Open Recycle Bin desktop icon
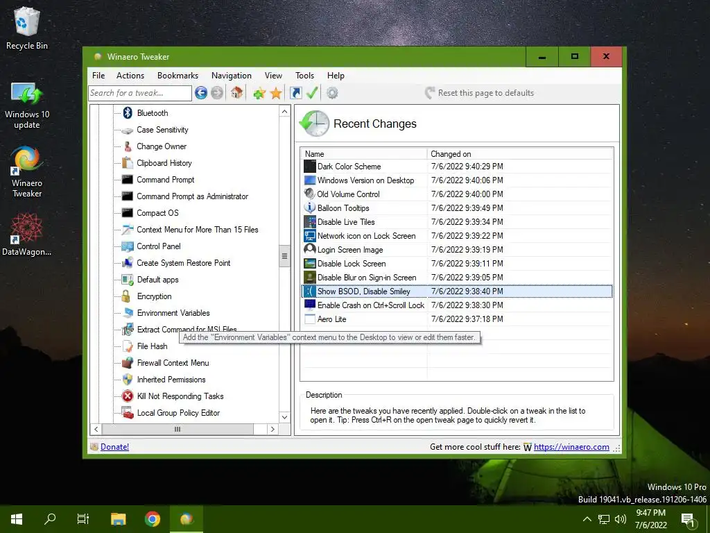This screenshot has width=710, height=533. click(x=27, y=28)
